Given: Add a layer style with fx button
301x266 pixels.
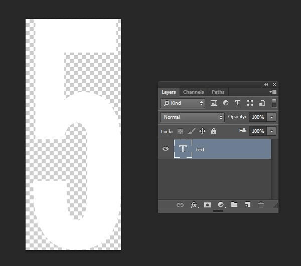Looking at the screenshot, I should (x=194, y=205).
